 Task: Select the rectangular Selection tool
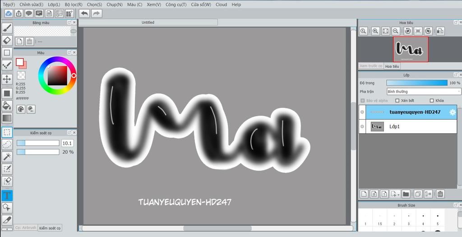click(x=7, y=132)
